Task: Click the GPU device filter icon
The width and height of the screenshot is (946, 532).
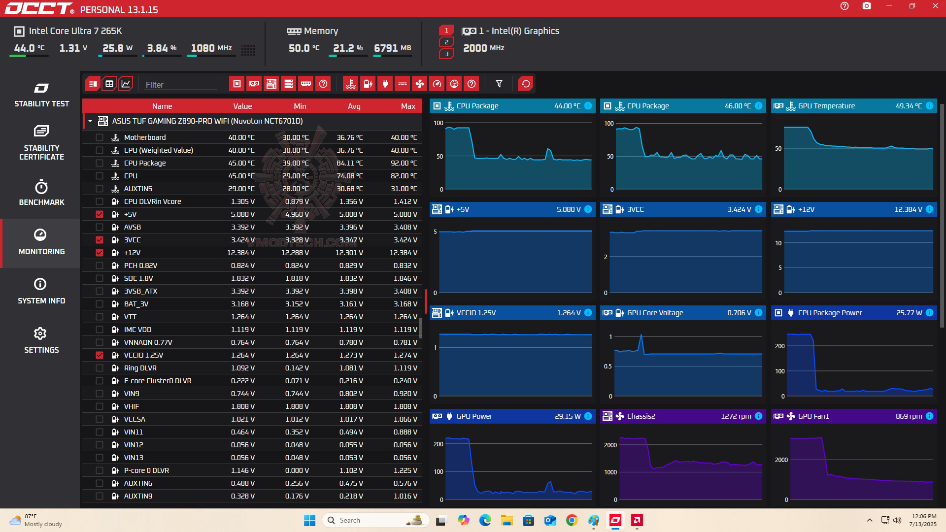Action: click(254, 84)
